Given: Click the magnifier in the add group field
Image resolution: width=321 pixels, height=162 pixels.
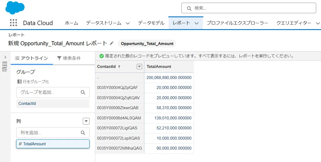Looking at the screenshot, I should [x=83, y=92].
